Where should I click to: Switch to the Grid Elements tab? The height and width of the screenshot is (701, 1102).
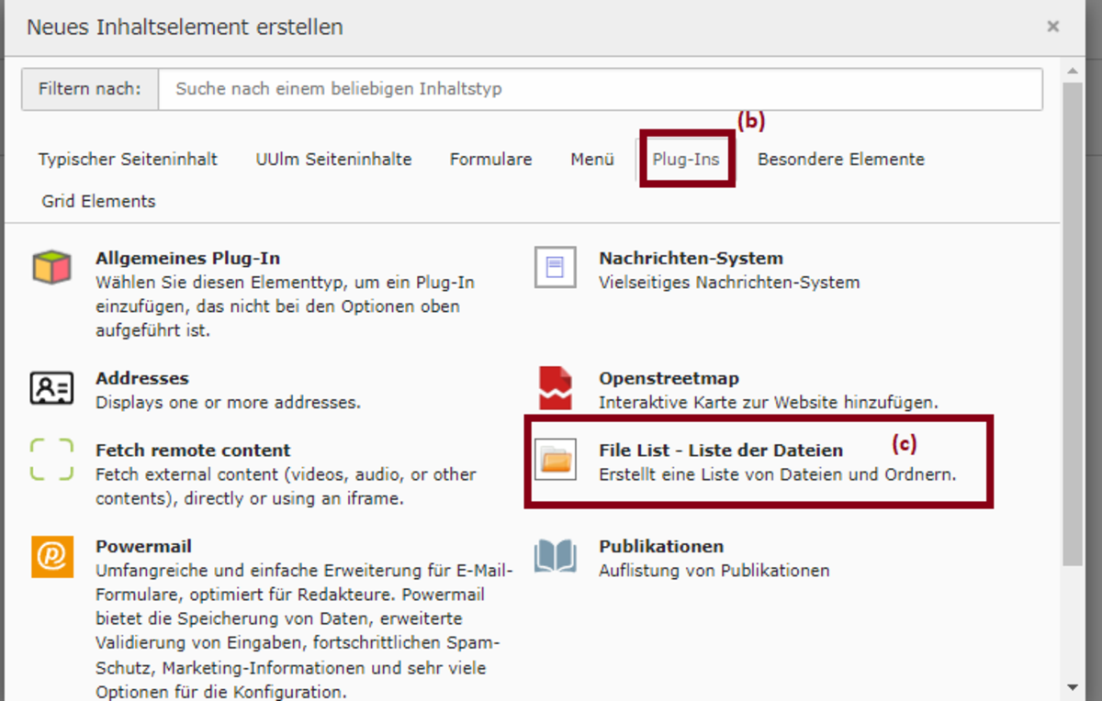pyautogui.click(x=98, y=202)
